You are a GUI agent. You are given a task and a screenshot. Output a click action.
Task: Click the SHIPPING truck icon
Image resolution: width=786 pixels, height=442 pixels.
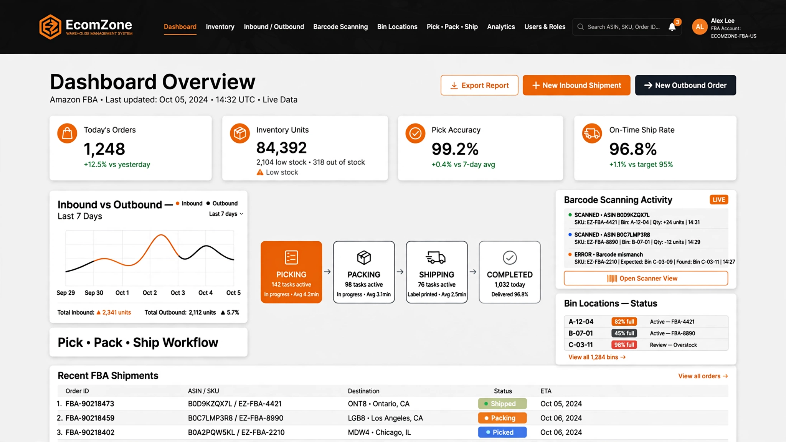click(436, 257)
